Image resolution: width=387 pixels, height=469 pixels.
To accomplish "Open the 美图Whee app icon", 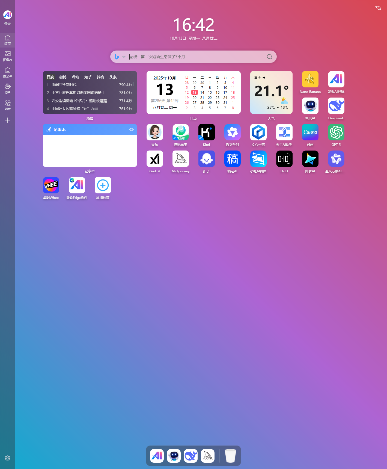I will pyautogui.click(x=51, y=185).
